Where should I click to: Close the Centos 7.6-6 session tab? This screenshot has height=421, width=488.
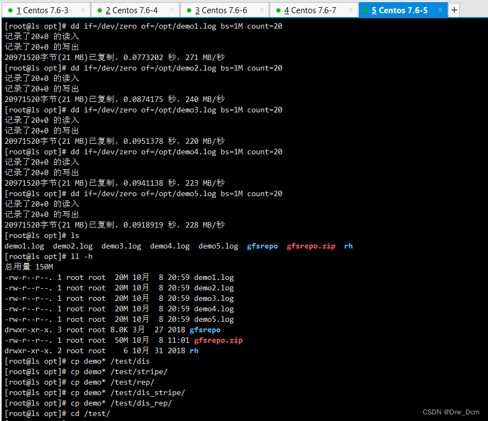[x=261, y=10]
